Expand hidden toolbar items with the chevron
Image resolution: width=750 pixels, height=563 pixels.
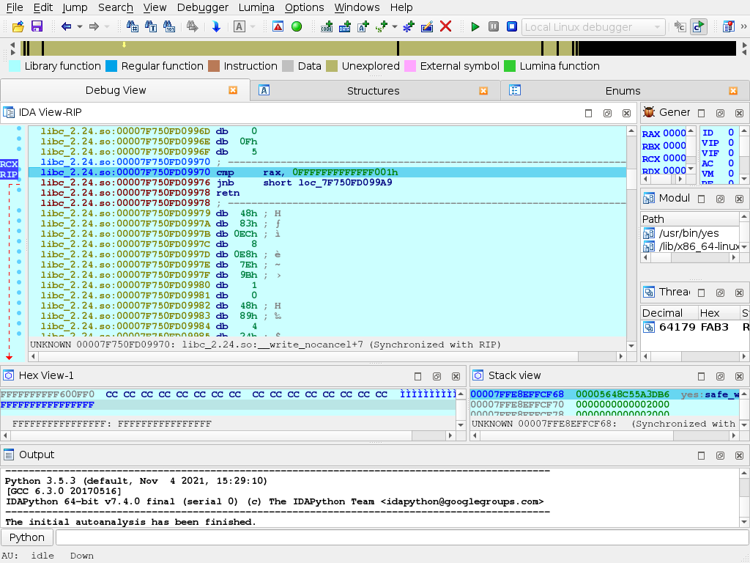click(743, 26)
